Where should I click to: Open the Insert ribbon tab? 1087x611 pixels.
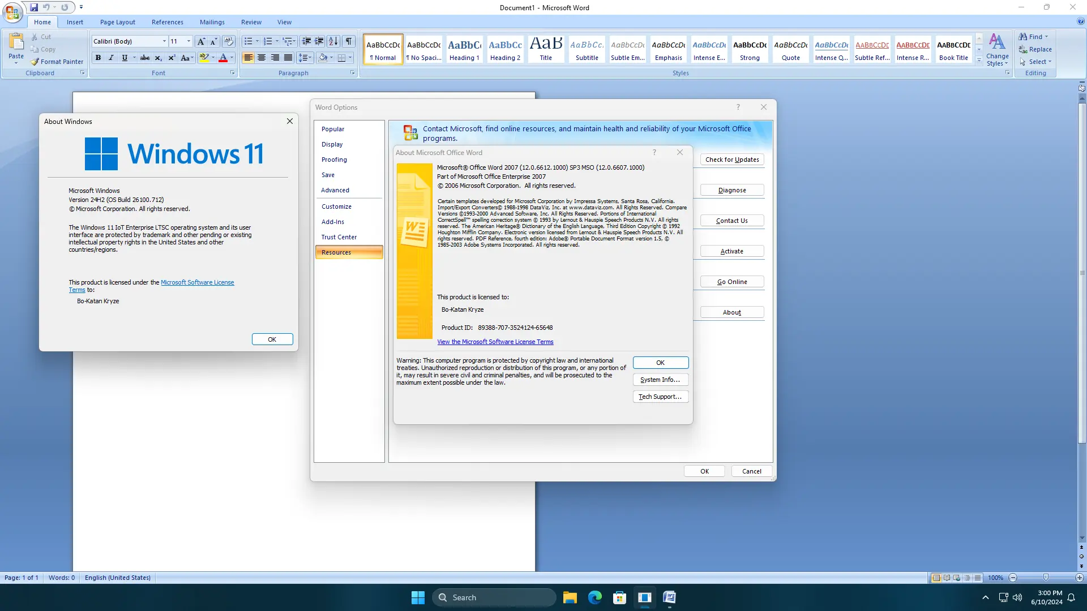click(75, 22)
